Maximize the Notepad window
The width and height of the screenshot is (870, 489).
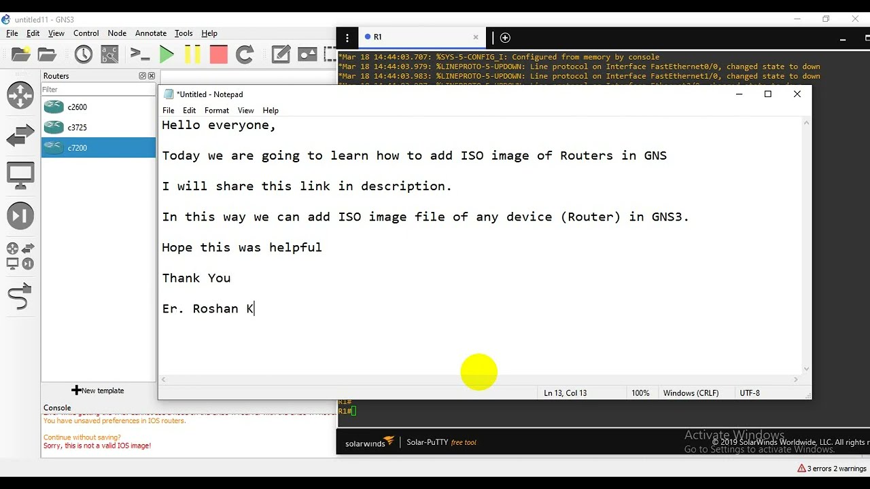pos(768,94)
